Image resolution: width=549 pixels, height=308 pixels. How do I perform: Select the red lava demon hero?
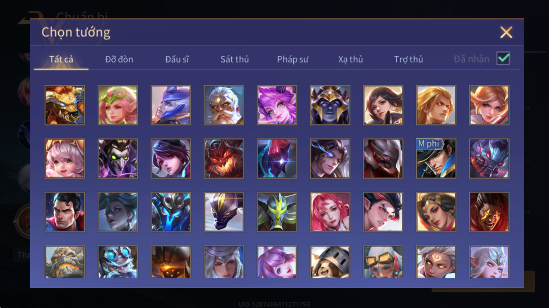224,159
